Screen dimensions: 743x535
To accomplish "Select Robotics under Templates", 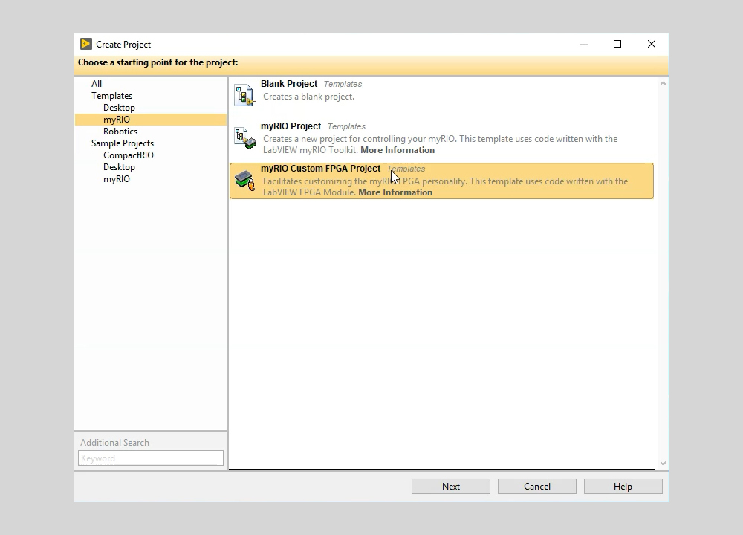I will tap(120, 132).
